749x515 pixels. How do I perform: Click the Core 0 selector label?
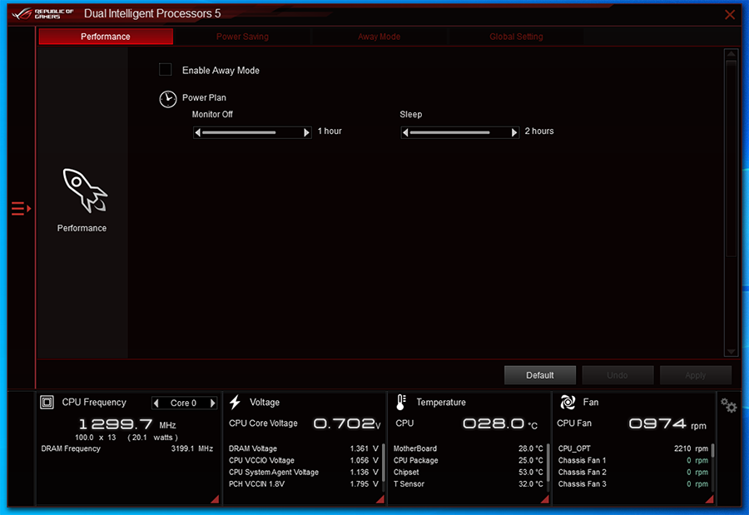tap(183, 403)
